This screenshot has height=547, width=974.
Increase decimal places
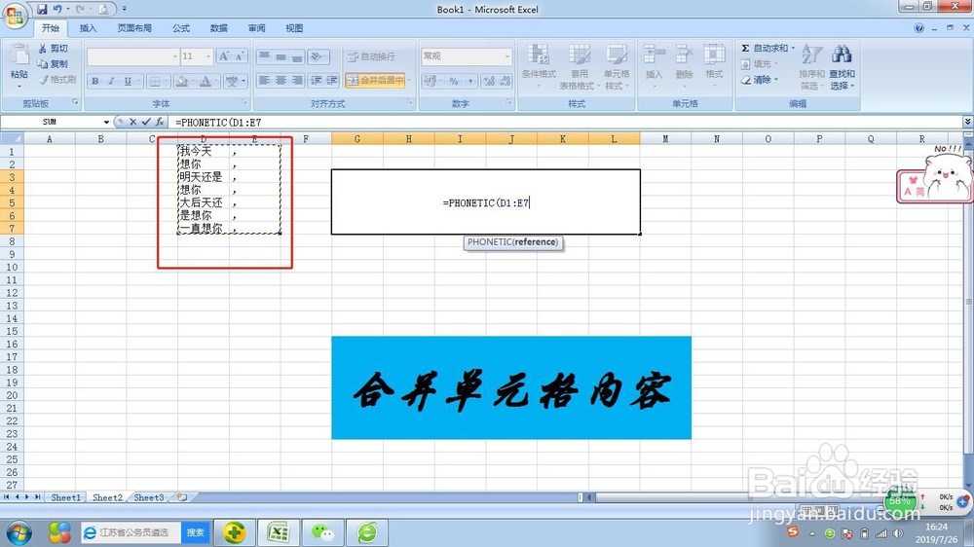pyautogui.click(x=490, y=81)
